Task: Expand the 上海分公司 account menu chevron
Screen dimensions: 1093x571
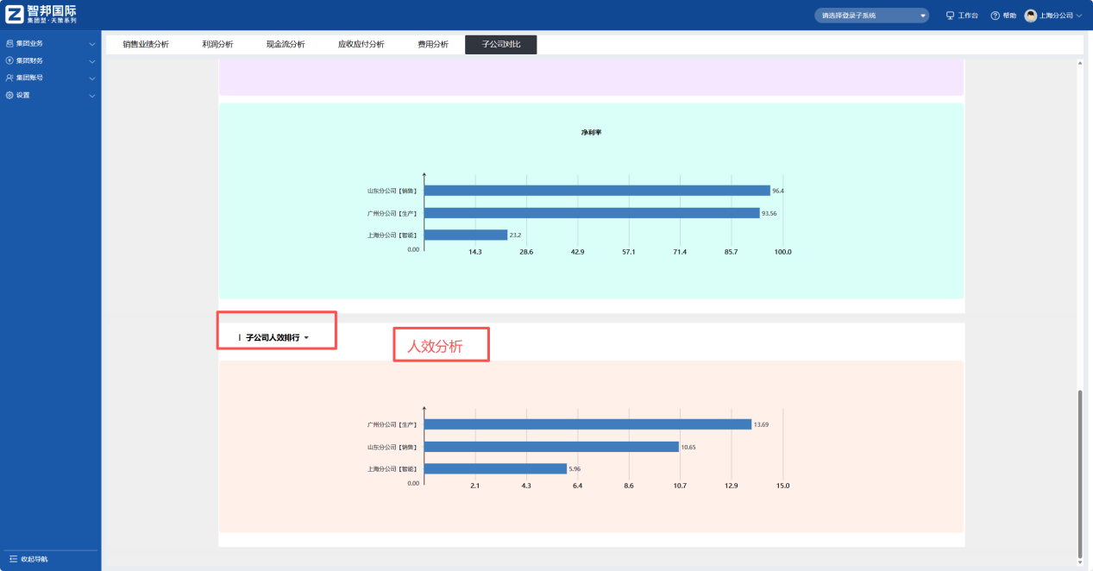Action: (1079, 16)
